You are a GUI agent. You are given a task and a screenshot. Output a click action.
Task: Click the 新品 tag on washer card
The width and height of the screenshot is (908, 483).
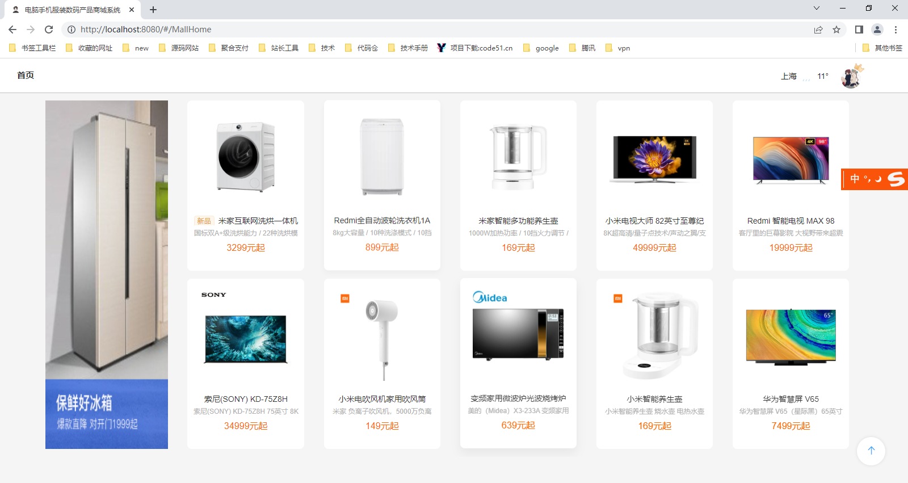(204, 221)
